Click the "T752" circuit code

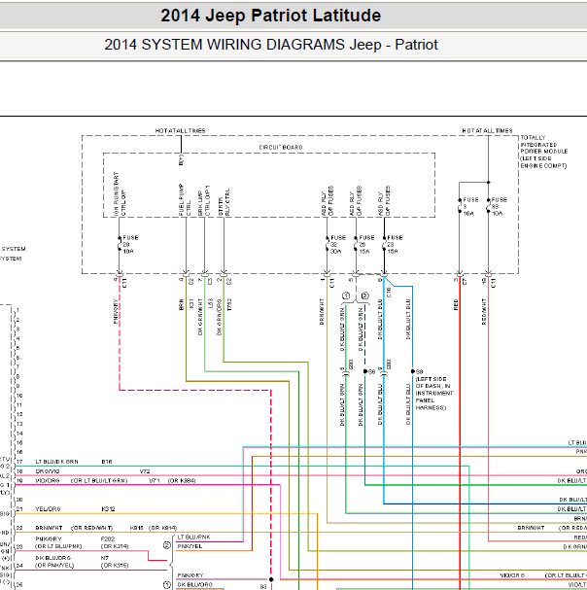[229, 305]
